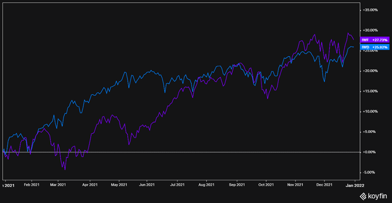Viewport: 392px width, 203px height.
Task: Click the Jun 2021 date label
Action: click(147, 185)
